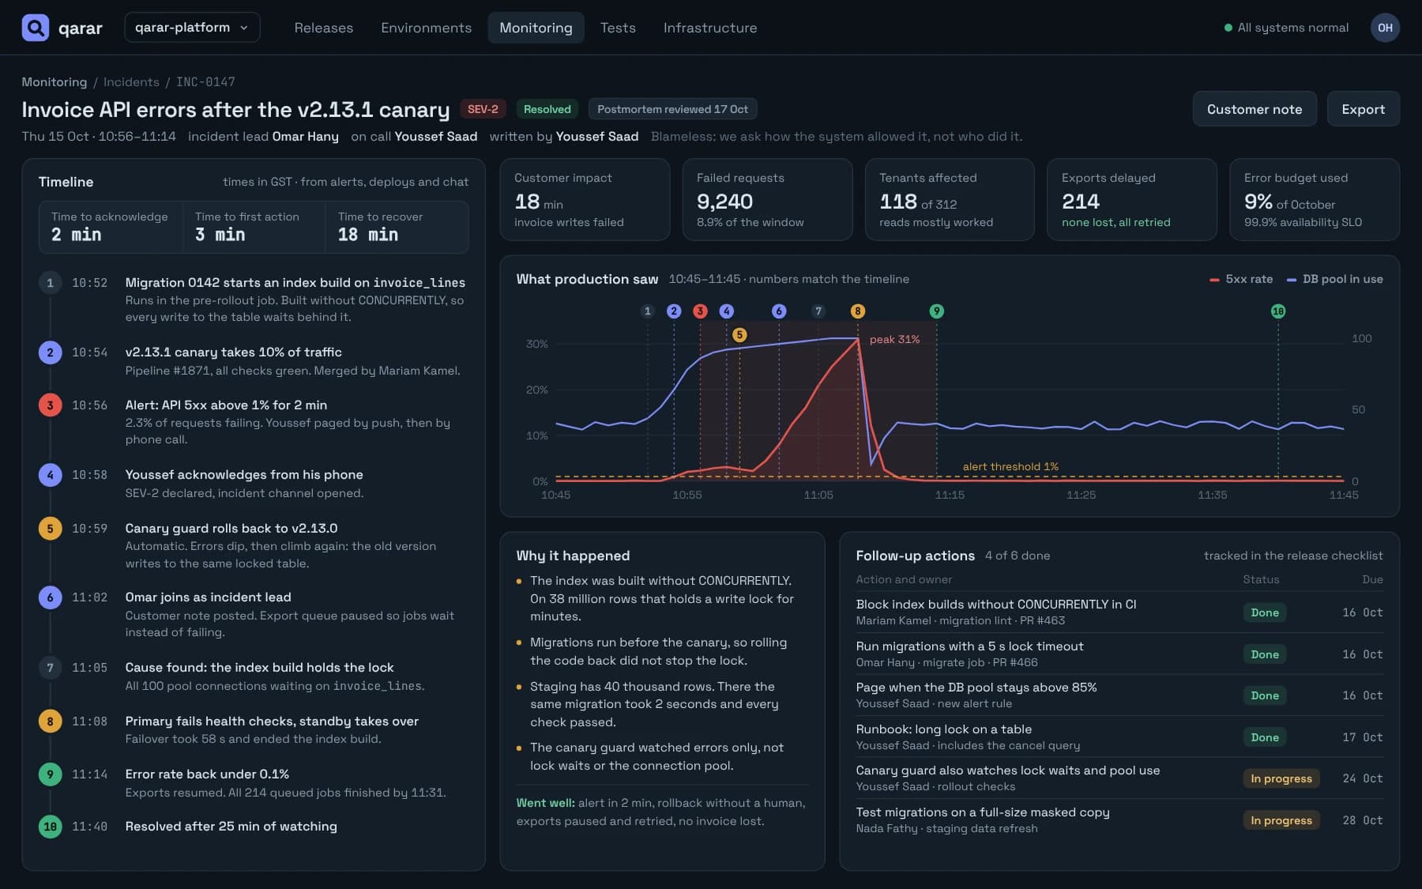Toggle the 5xx rate legend series
This screenshot has height=889, width=1422.
coord(1241,279)
